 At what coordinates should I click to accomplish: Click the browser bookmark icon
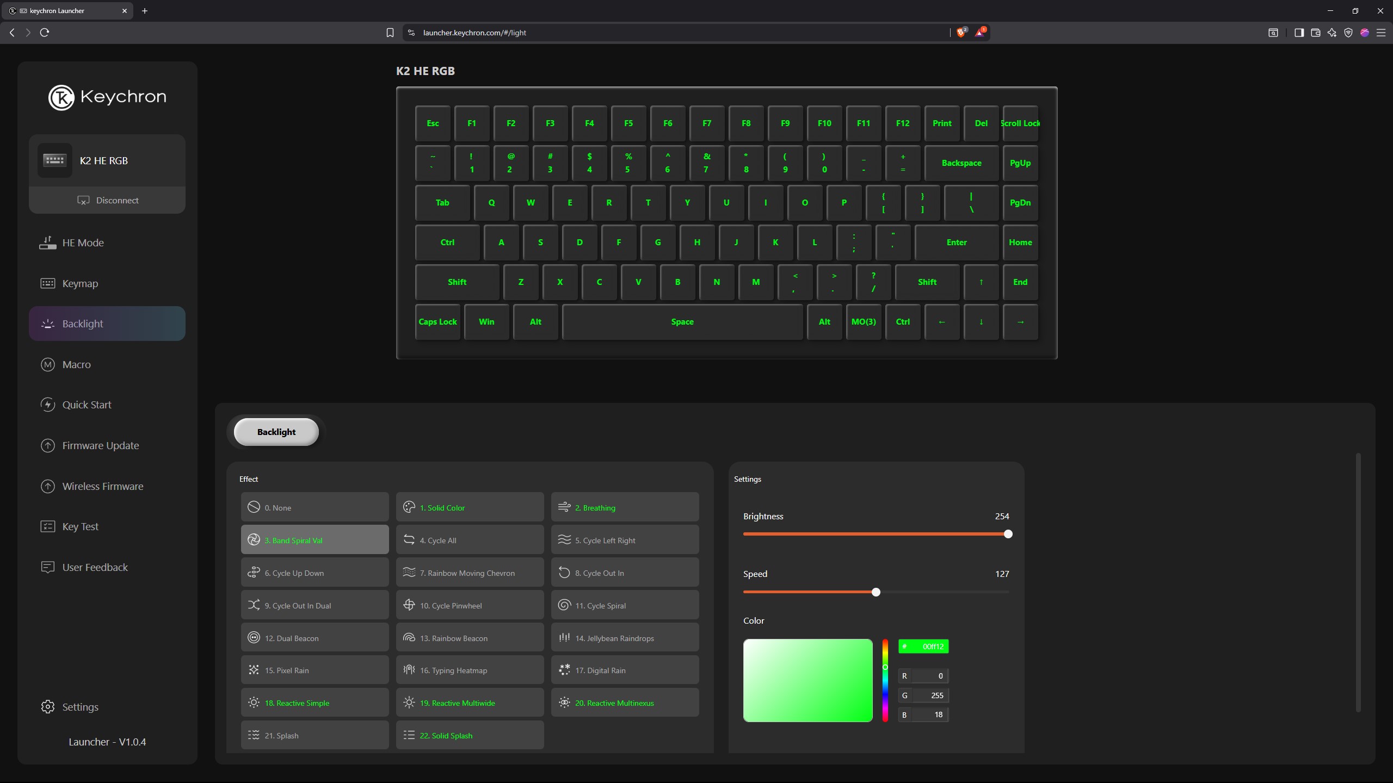tap(390, 33)
